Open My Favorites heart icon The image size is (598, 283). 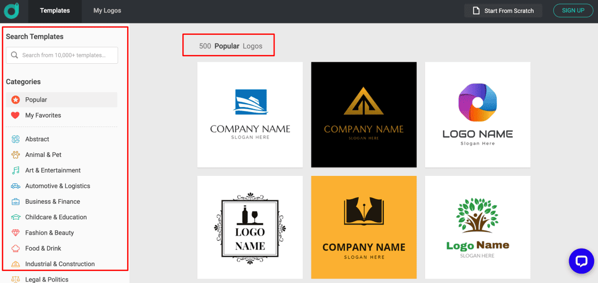pyautogui.click(x=15, y=115)
